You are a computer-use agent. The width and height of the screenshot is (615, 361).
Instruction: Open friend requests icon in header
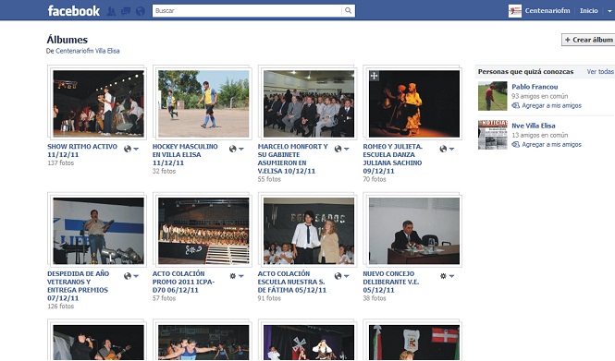click(111, 11)
